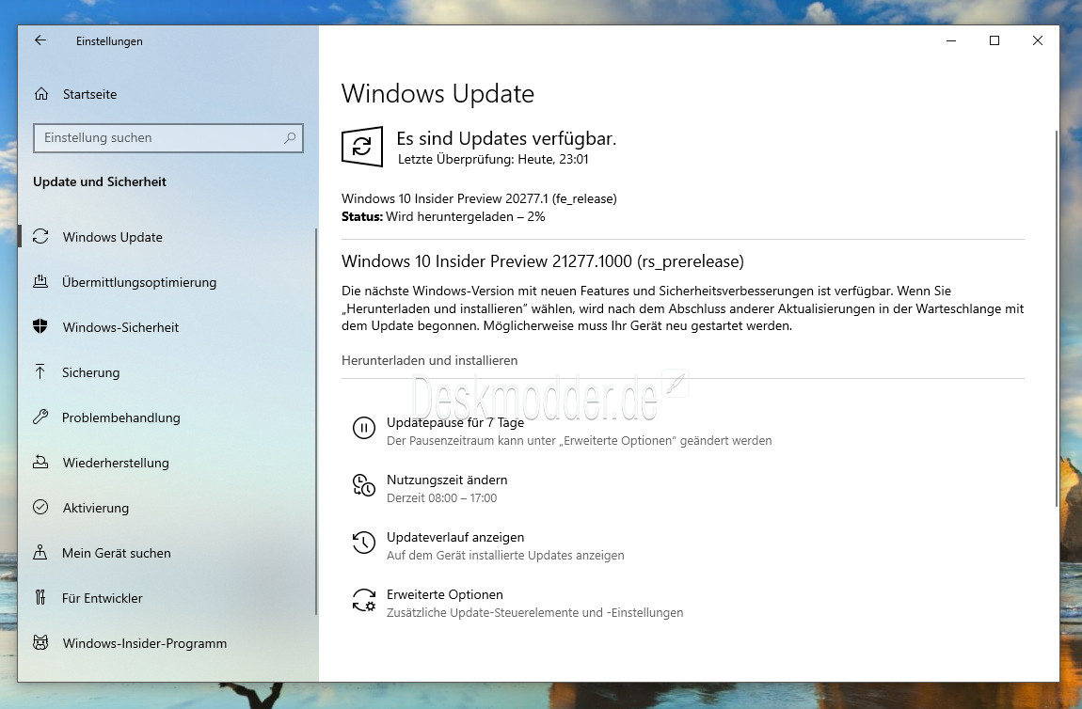Pause updates via Updatepause für 7 Tage
1082x709 pixels.
pos(454,422)
